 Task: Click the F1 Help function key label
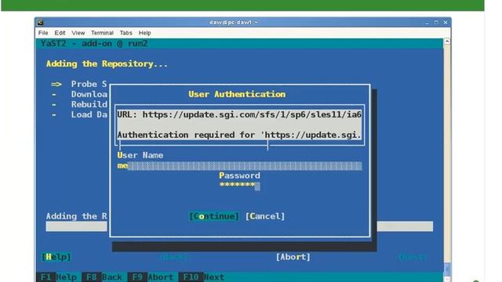pyautogui.click(x=57, y=277)
